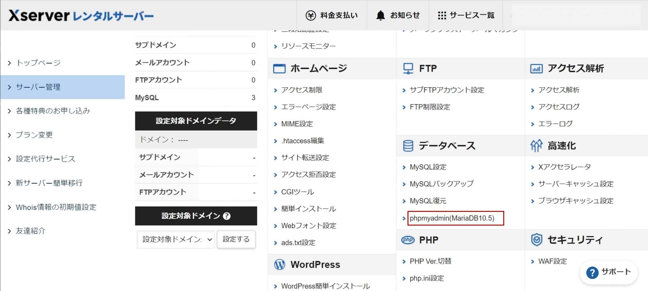648x291 pixels.
Task: Open the ads.txt設定 link
Action: click(x=298, y=243)
